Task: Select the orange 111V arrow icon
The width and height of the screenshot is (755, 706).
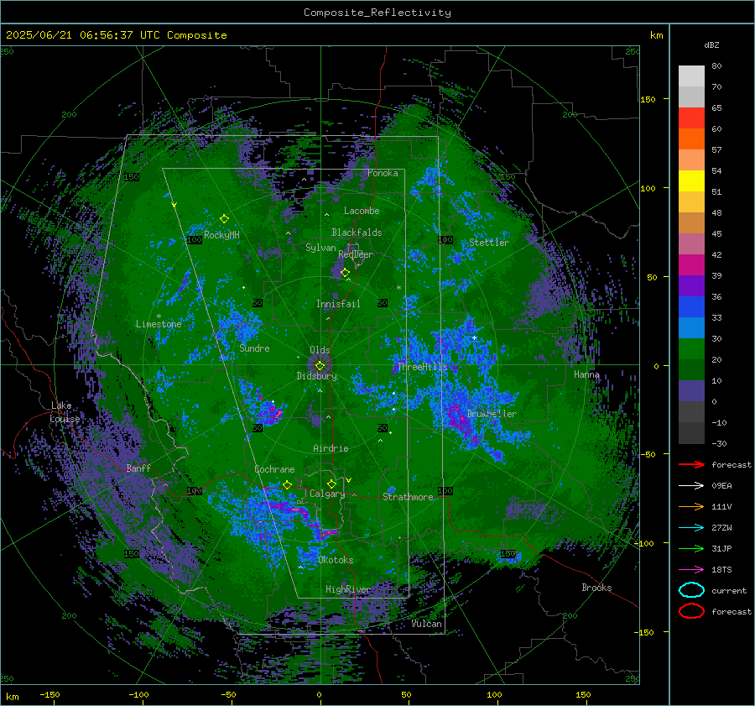Action: (691, 506)
